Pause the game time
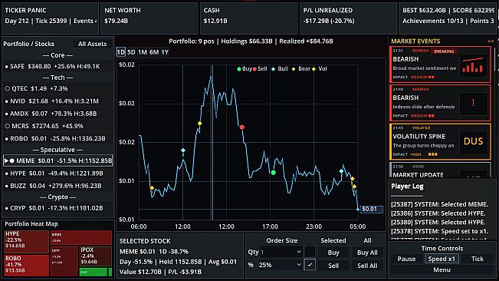Viewport: 499px width, 281px height. click(406, 259)
